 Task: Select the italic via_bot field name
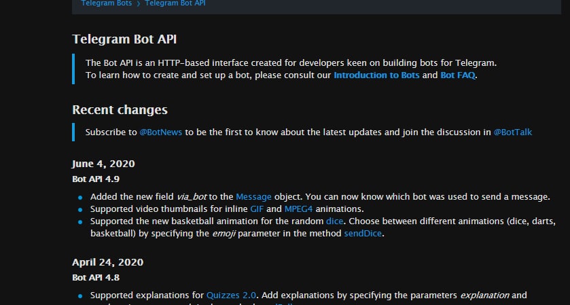(x=192, y=197)
